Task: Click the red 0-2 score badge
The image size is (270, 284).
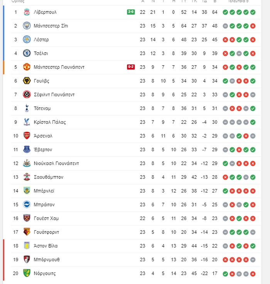Action: coord(131,67)
